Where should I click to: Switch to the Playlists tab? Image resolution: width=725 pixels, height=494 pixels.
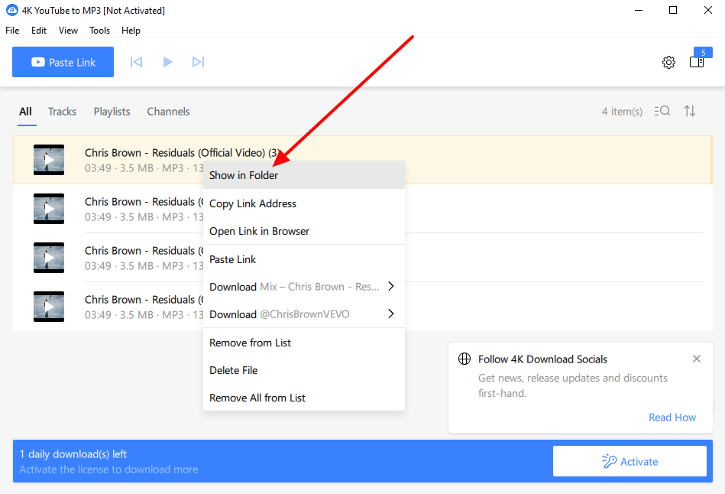point(112,112)
